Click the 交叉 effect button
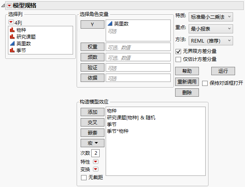This screenshot has width=245, height=187. (x=93, y=122)
